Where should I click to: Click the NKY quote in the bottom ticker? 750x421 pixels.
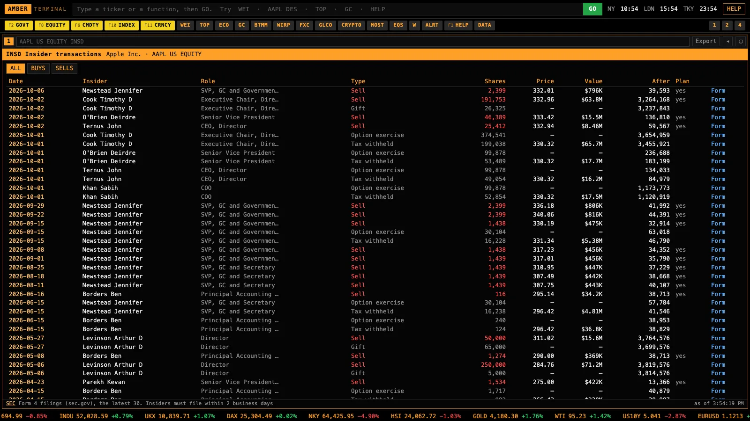pyautogui.click(x=344, y=416)
